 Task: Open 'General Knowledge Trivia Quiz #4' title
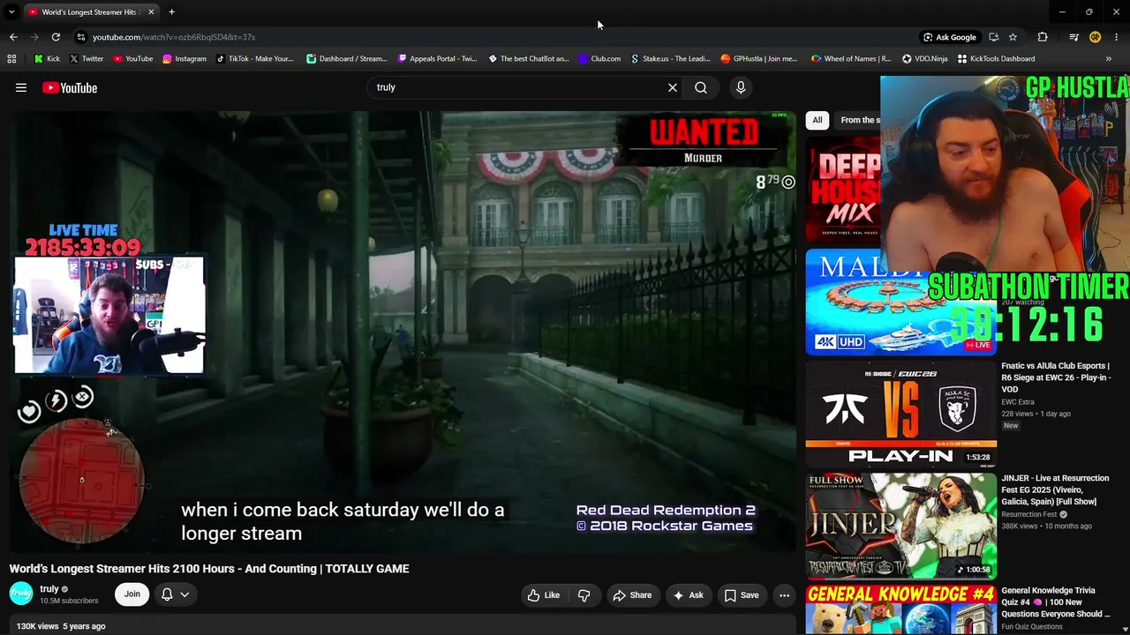tap(1055, 602)
